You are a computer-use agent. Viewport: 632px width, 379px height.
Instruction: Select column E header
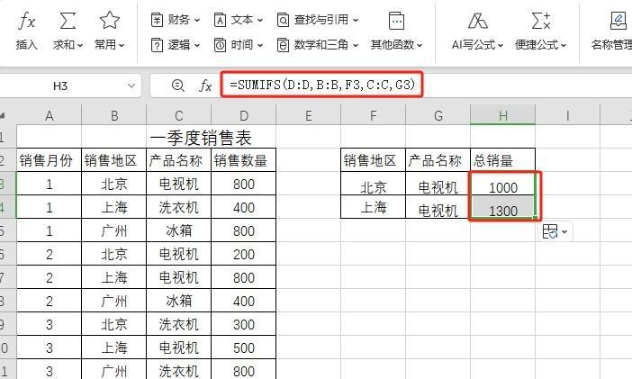309,116
